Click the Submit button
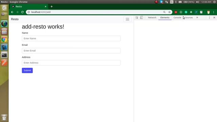Viewport: 217px width, 122px height. point(27,70)
